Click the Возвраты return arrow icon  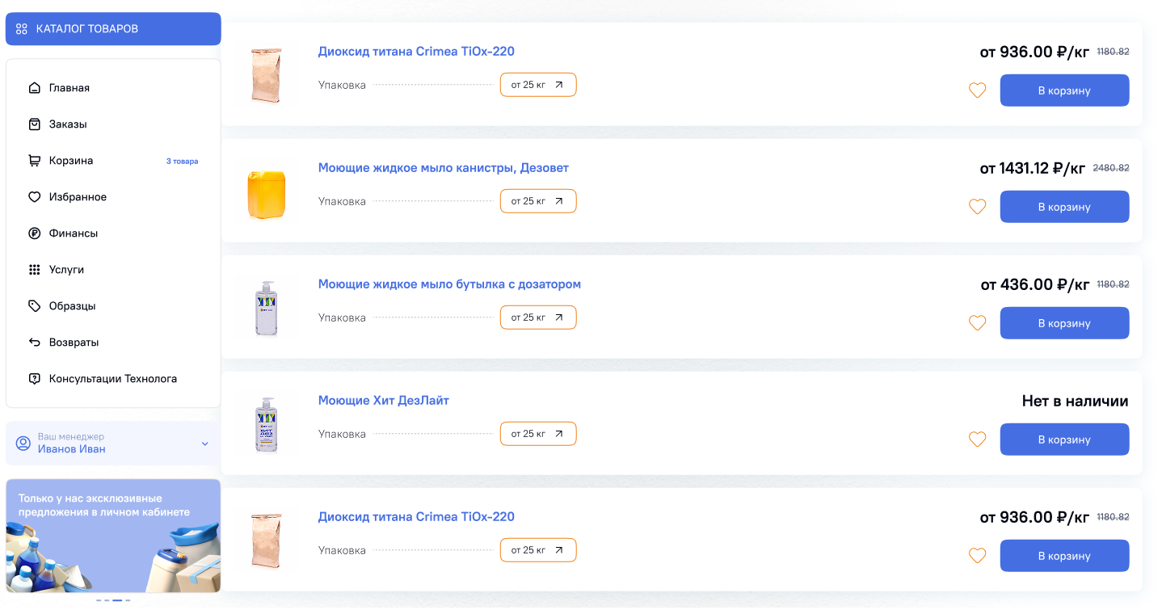tap(34, 343)
